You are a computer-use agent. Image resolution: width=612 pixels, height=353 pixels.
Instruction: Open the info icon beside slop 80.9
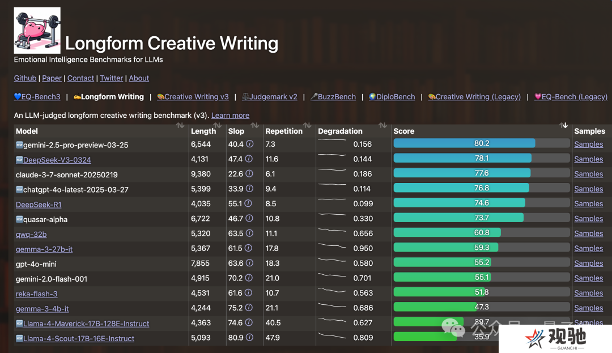coord(249,337)
